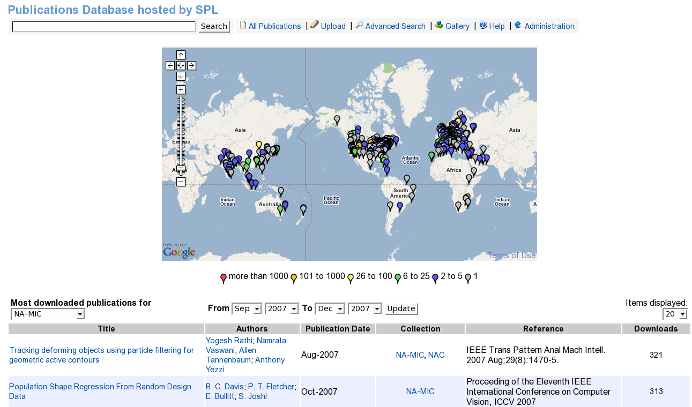Click in the search text field

(103, 27)
